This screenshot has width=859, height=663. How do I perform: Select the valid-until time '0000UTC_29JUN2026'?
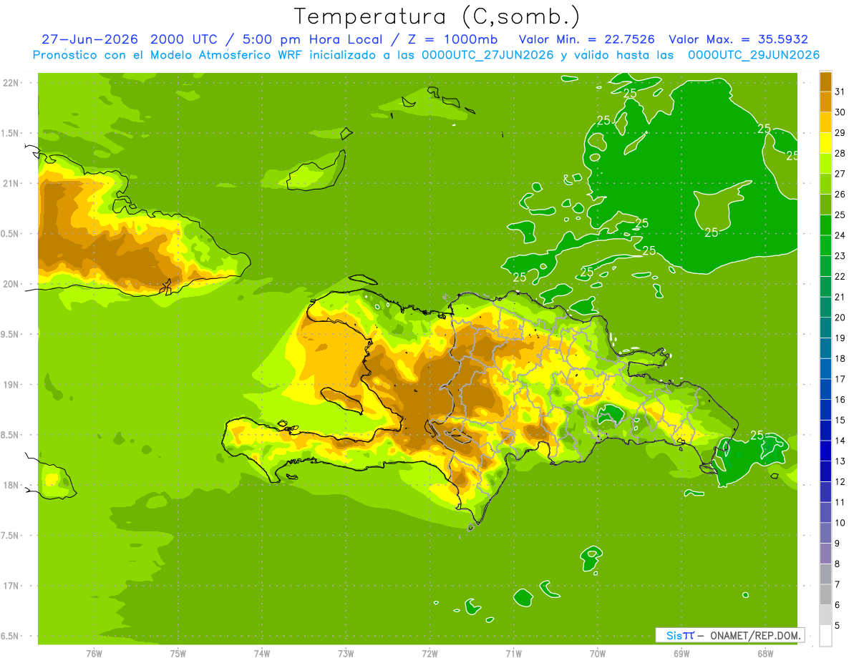pyautogui.click(x=754, y=54)
